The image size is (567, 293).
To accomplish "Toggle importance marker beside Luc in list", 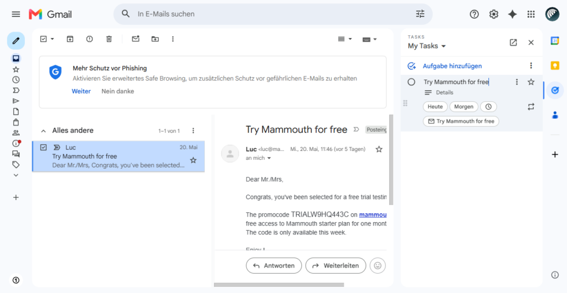I will click(x=57, y=147).
